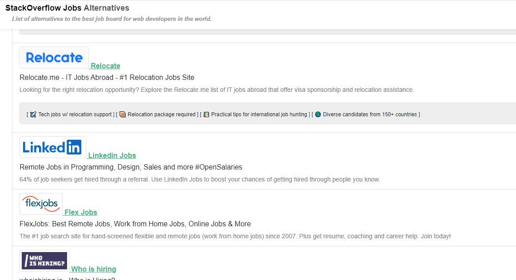The image size is (516, 280).
Task: Open the Relocate logo image
Action: pos(54,58)
